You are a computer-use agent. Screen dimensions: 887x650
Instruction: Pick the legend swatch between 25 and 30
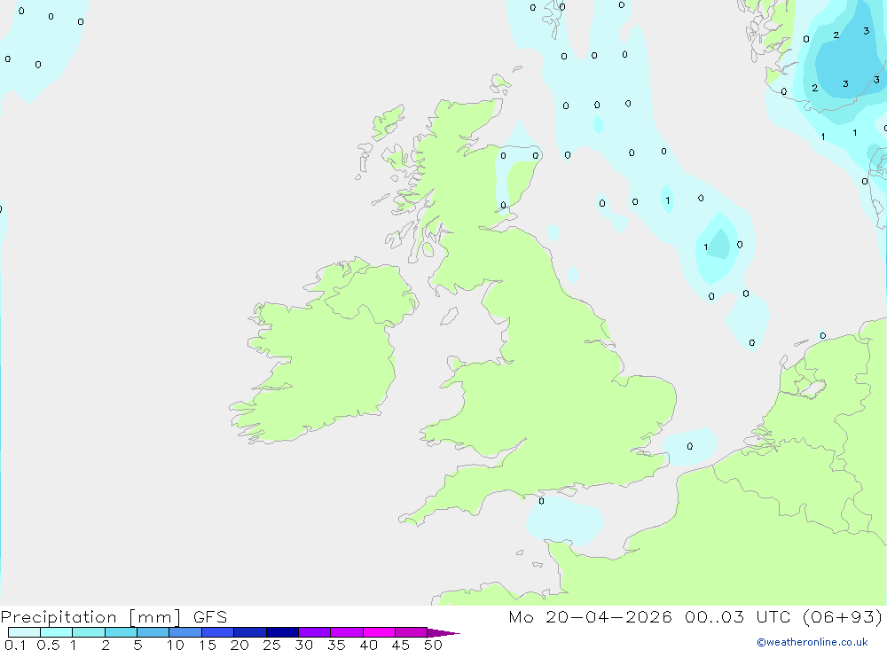(x=282, y=632)
